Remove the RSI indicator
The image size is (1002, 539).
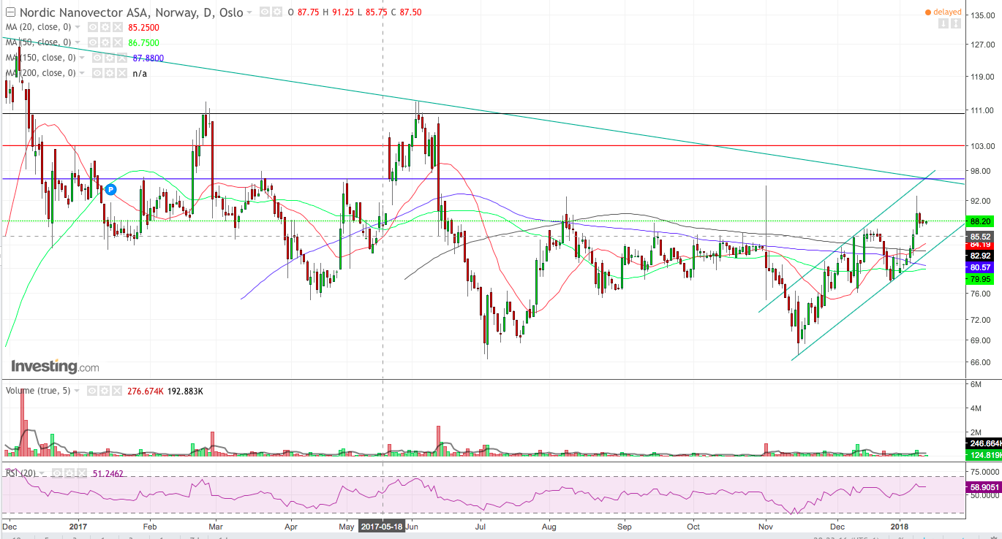tap(82, 473)
